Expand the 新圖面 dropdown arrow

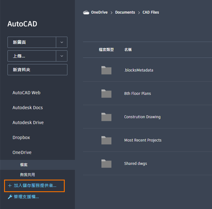(62, 42)
